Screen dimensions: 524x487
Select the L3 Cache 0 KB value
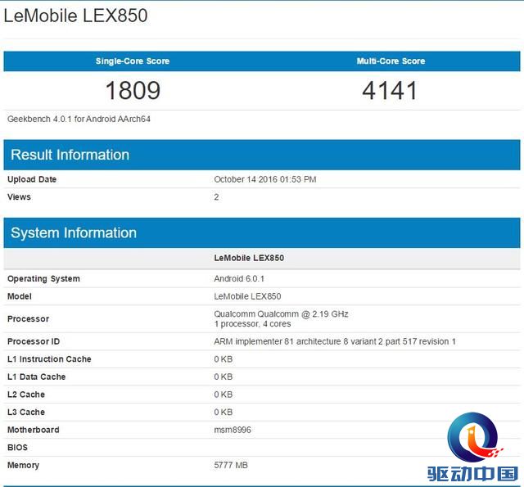tap(224, 413)
